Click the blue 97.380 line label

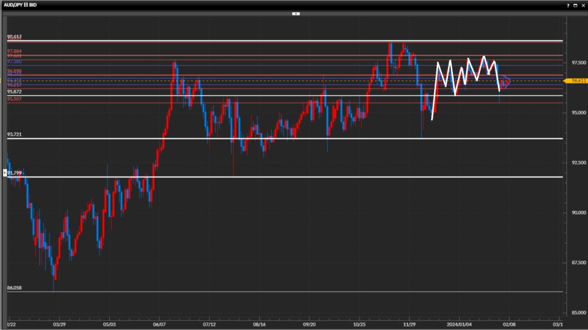click(x=14, y=61)
